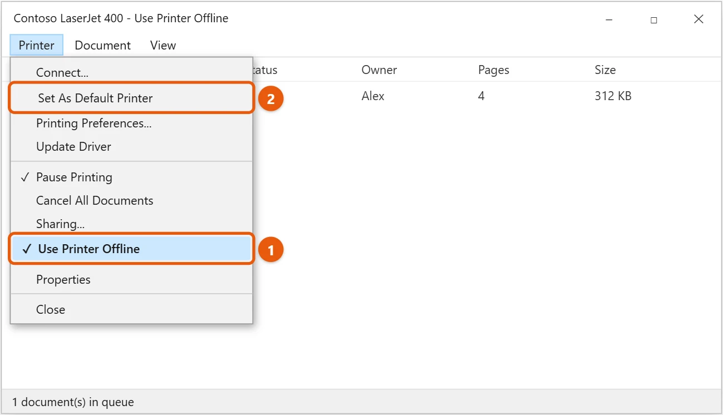Uncheck Use Printer Offline

131,249
